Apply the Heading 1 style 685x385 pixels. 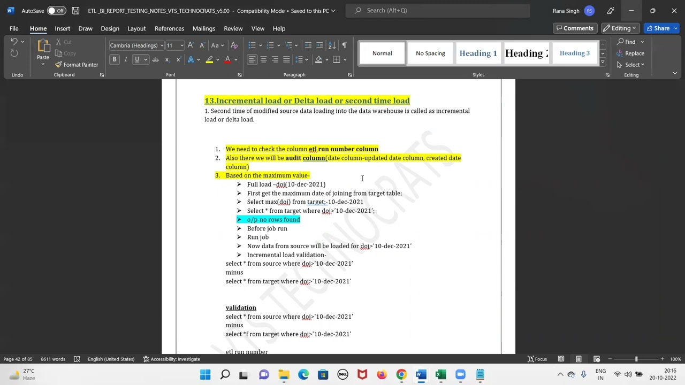point(478,53)
